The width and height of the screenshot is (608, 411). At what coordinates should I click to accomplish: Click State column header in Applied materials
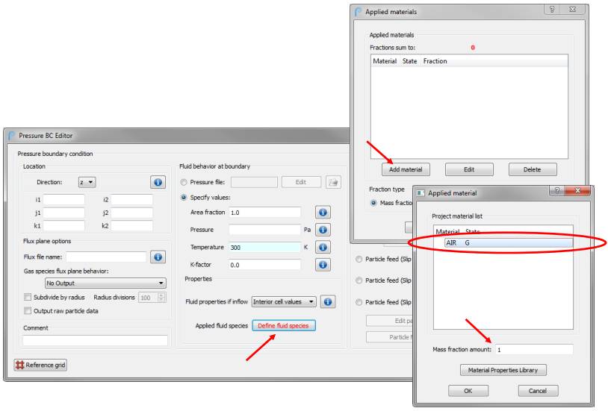click(x=409, y=61)
